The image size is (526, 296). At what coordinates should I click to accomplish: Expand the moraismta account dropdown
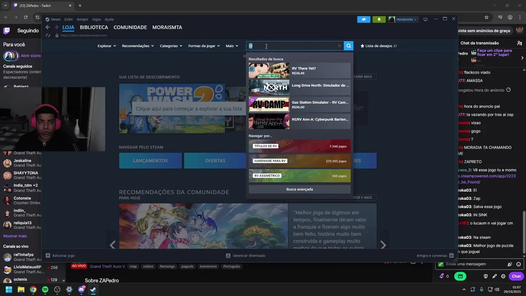(403, 19)
